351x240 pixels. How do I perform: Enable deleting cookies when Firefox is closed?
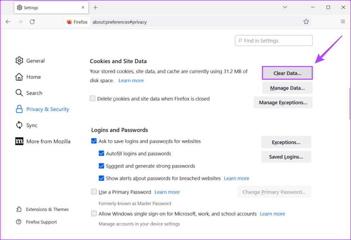pyautogui.click(x=93, y=98)
